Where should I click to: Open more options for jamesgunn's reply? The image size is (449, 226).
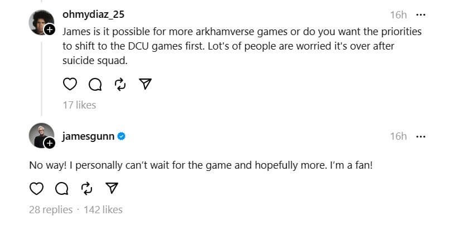(x=421, y=136)
